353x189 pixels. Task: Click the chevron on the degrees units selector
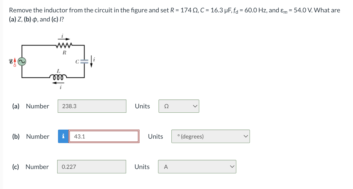[x=246, y=136]
